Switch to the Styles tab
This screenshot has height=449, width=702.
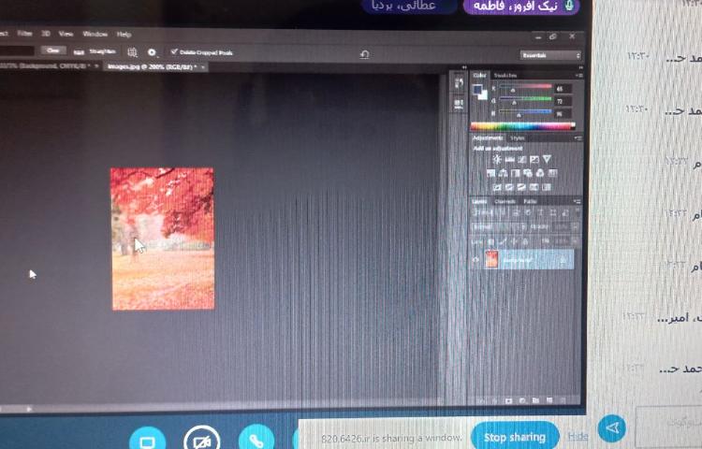click(518, 138)
